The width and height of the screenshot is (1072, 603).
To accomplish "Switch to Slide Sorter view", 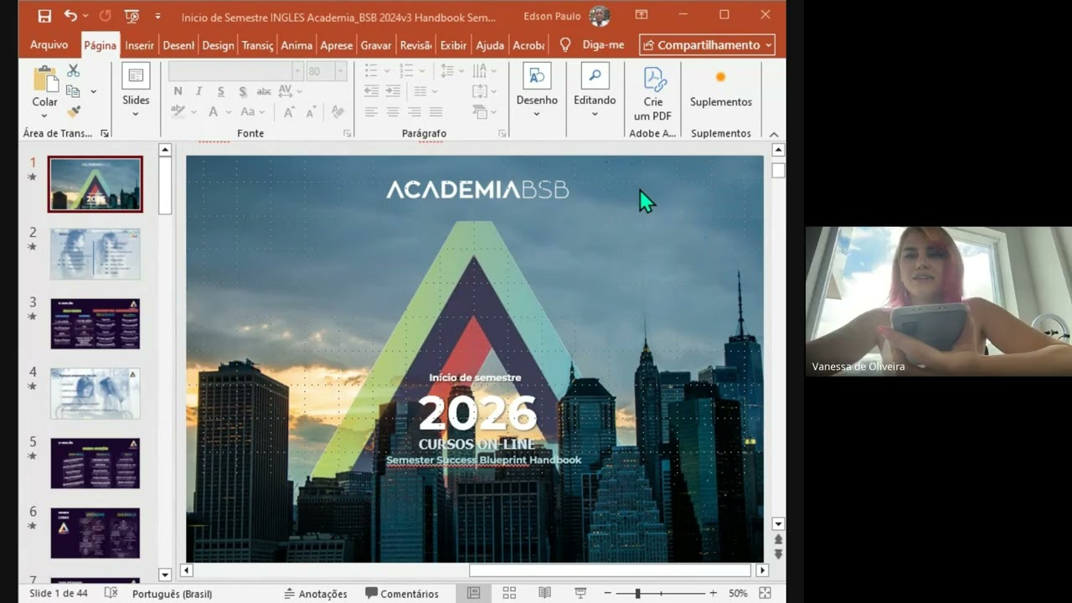I will [509, 593].
